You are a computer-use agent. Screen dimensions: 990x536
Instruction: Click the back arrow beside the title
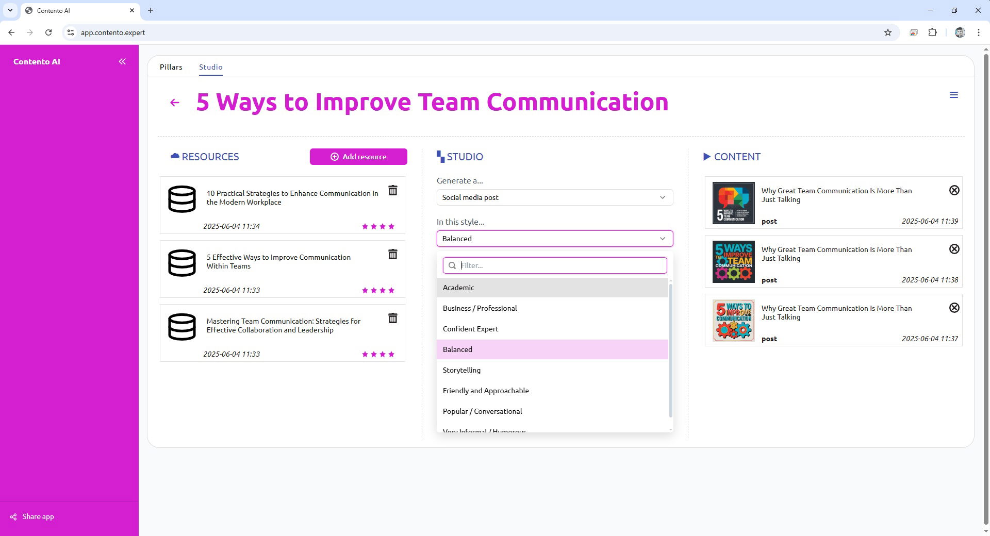tap(175, 103)
